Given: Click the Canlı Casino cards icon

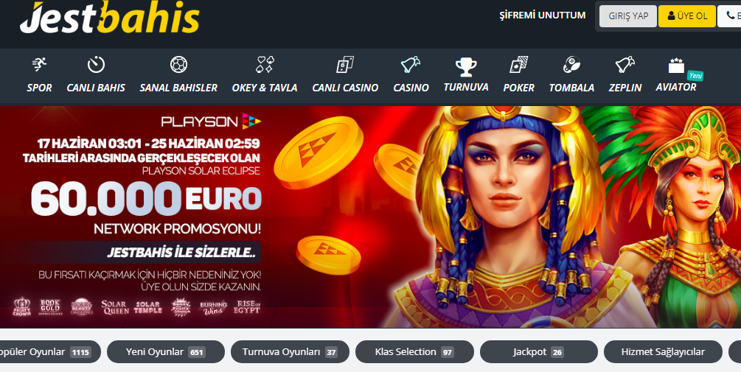Looking at the screenshot, I should tap(345, 64).
